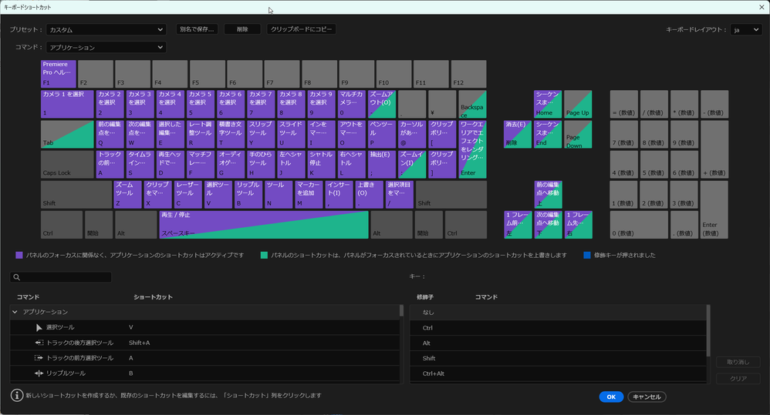Select the 抽出(E) semicolon key
Viewport: 770px width, 415px height.
382,164
